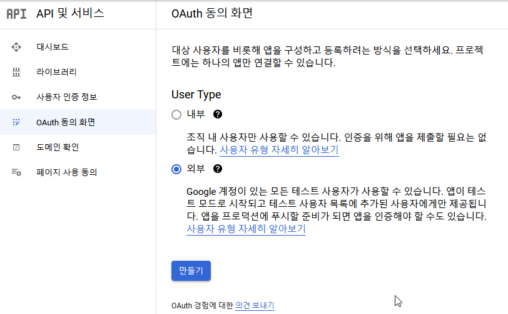Click the help icon next to 외부
The image size is (508, 314).
218,169
